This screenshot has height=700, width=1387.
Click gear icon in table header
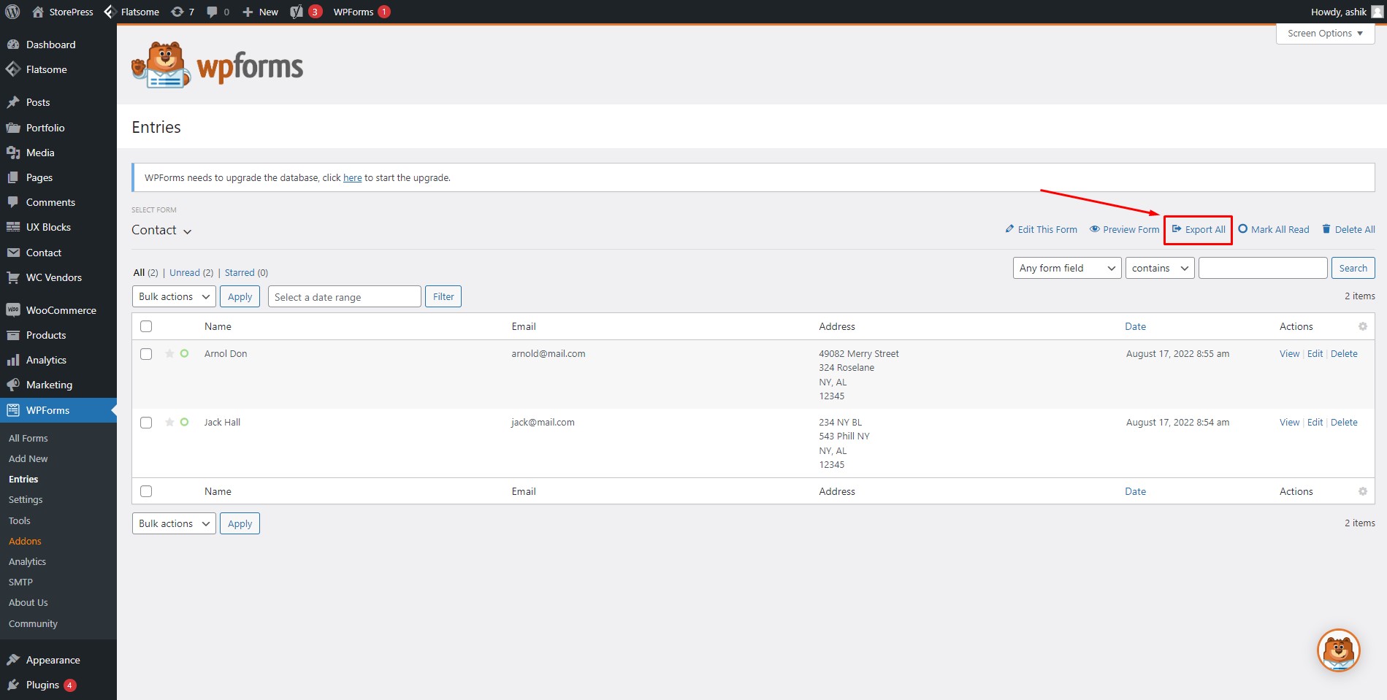pos(1362,326)
